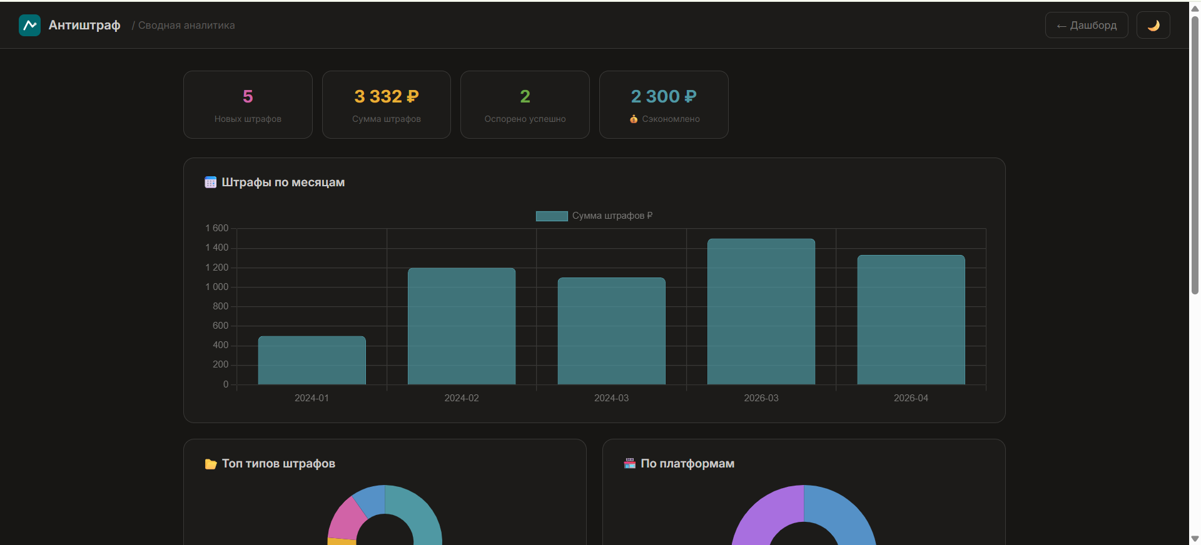The height and width of the screenshot is (545, 1201).
Task: Click the 3 332 ₽ Сумма штрафов card
Action: (x=387, y=104)
